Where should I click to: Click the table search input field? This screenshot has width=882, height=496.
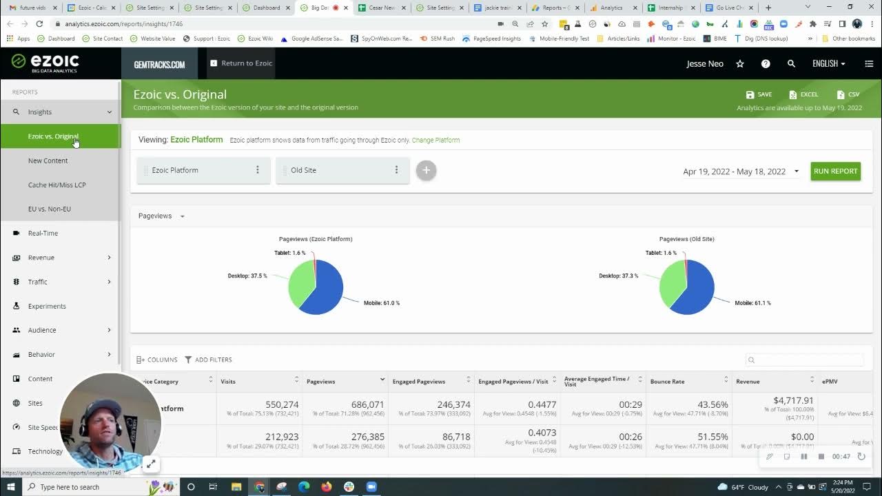click(804, 360)
